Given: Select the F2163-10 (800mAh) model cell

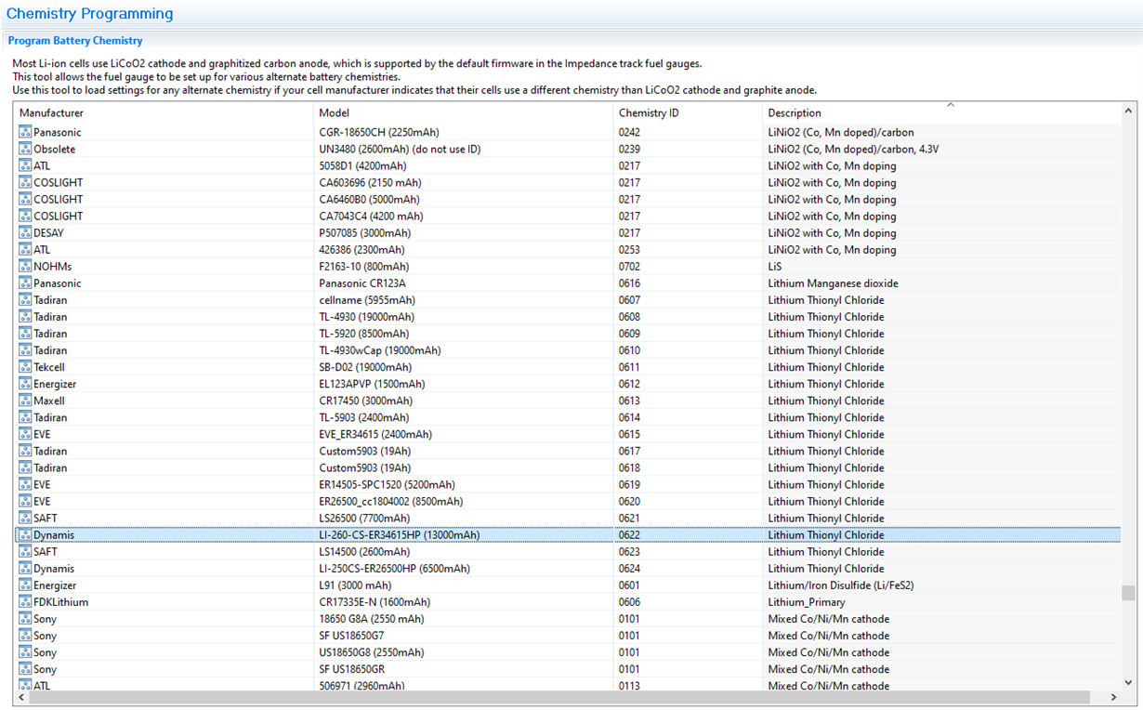Looking at the screenshot, I should 363,266.
